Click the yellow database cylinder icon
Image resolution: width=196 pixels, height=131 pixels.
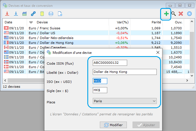42,14
